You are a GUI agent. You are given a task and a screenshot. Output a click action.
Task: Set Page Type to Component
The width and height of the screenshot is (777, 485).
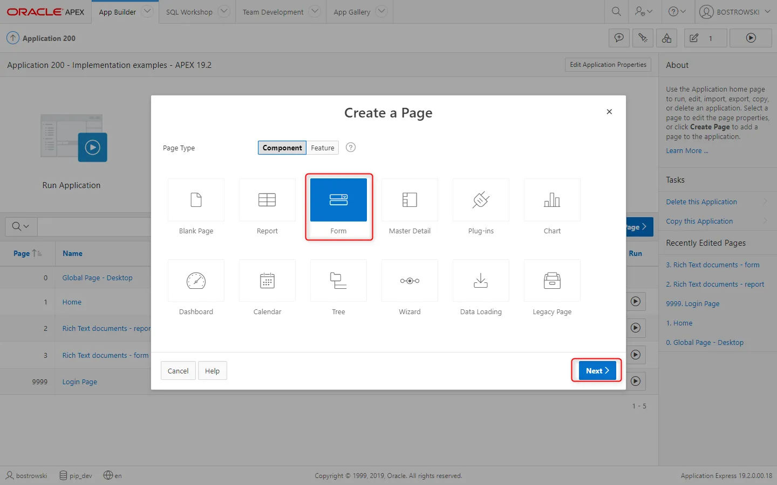coord(282,148)
